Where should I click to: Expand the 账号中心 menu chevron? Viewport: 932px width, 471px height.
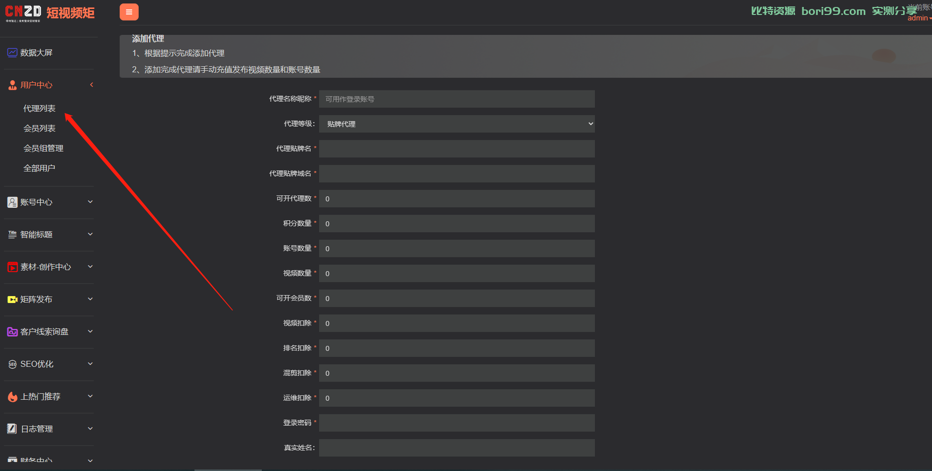click(x=90, y=202)
